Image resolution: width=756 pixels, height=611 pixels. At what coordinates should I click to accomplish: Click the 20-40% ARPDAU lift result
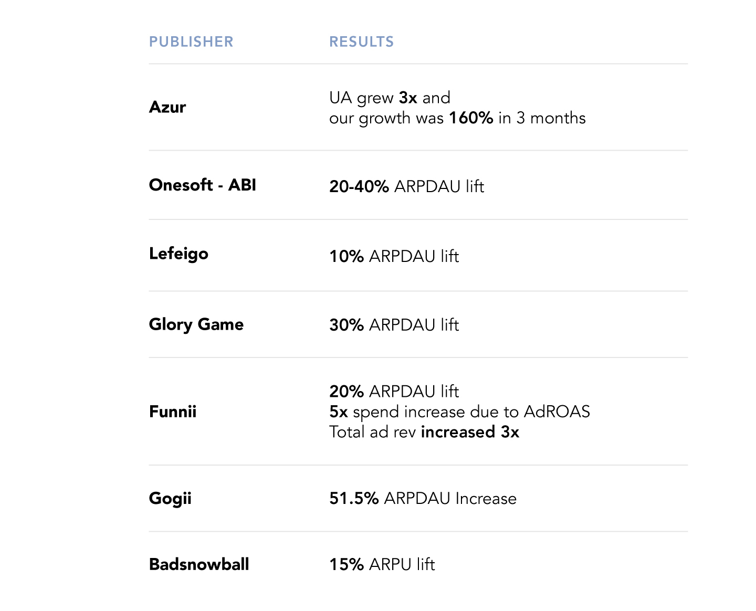pyautogui.click(x=406, y=186)
